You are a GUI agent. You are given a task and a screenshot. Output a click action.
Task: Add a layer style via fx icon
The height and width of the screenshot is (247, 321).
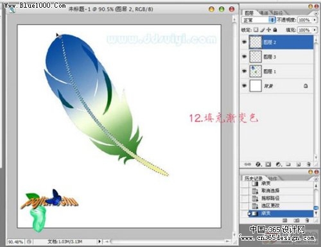[x=258, y=164]
